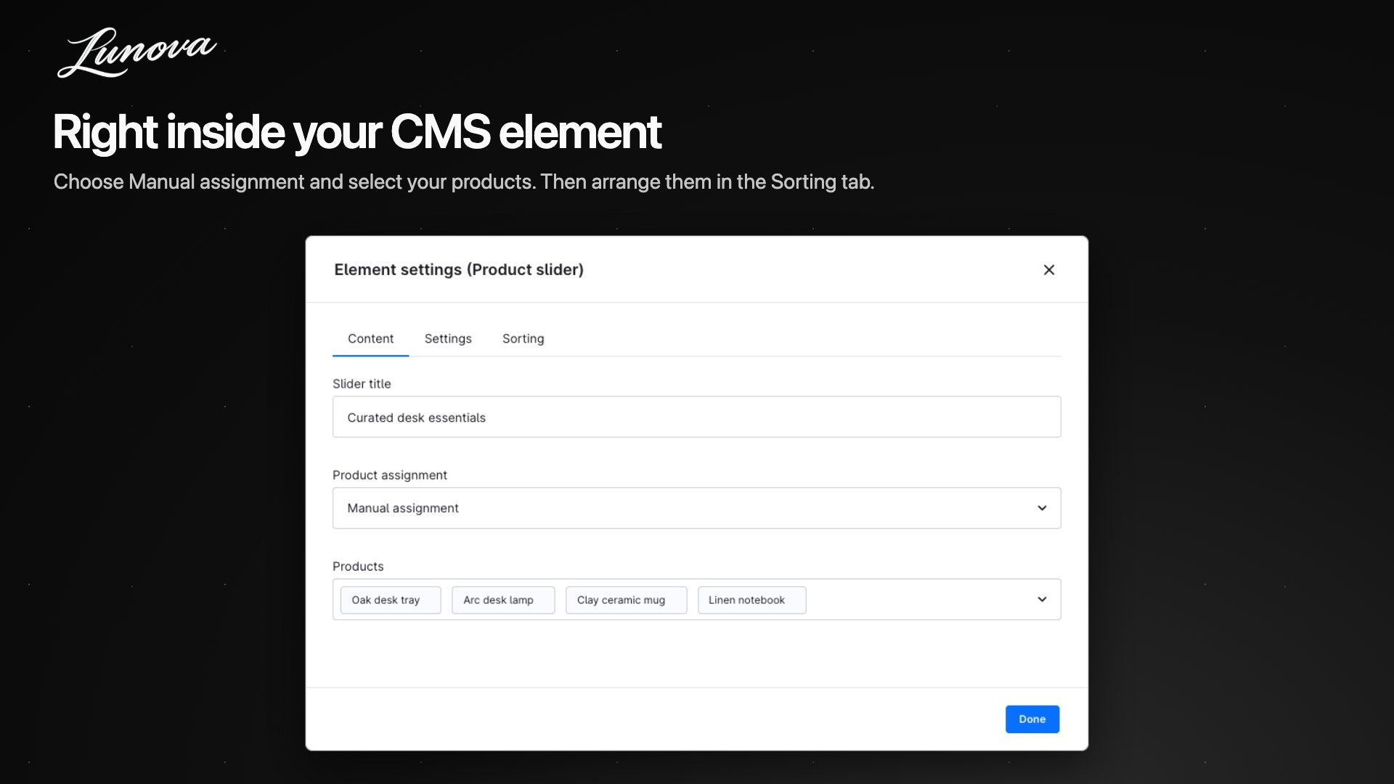Select the Clay ceramic mug product tag
The image size is (1394, 784).
pyautogui.click(x=626, y=600)
